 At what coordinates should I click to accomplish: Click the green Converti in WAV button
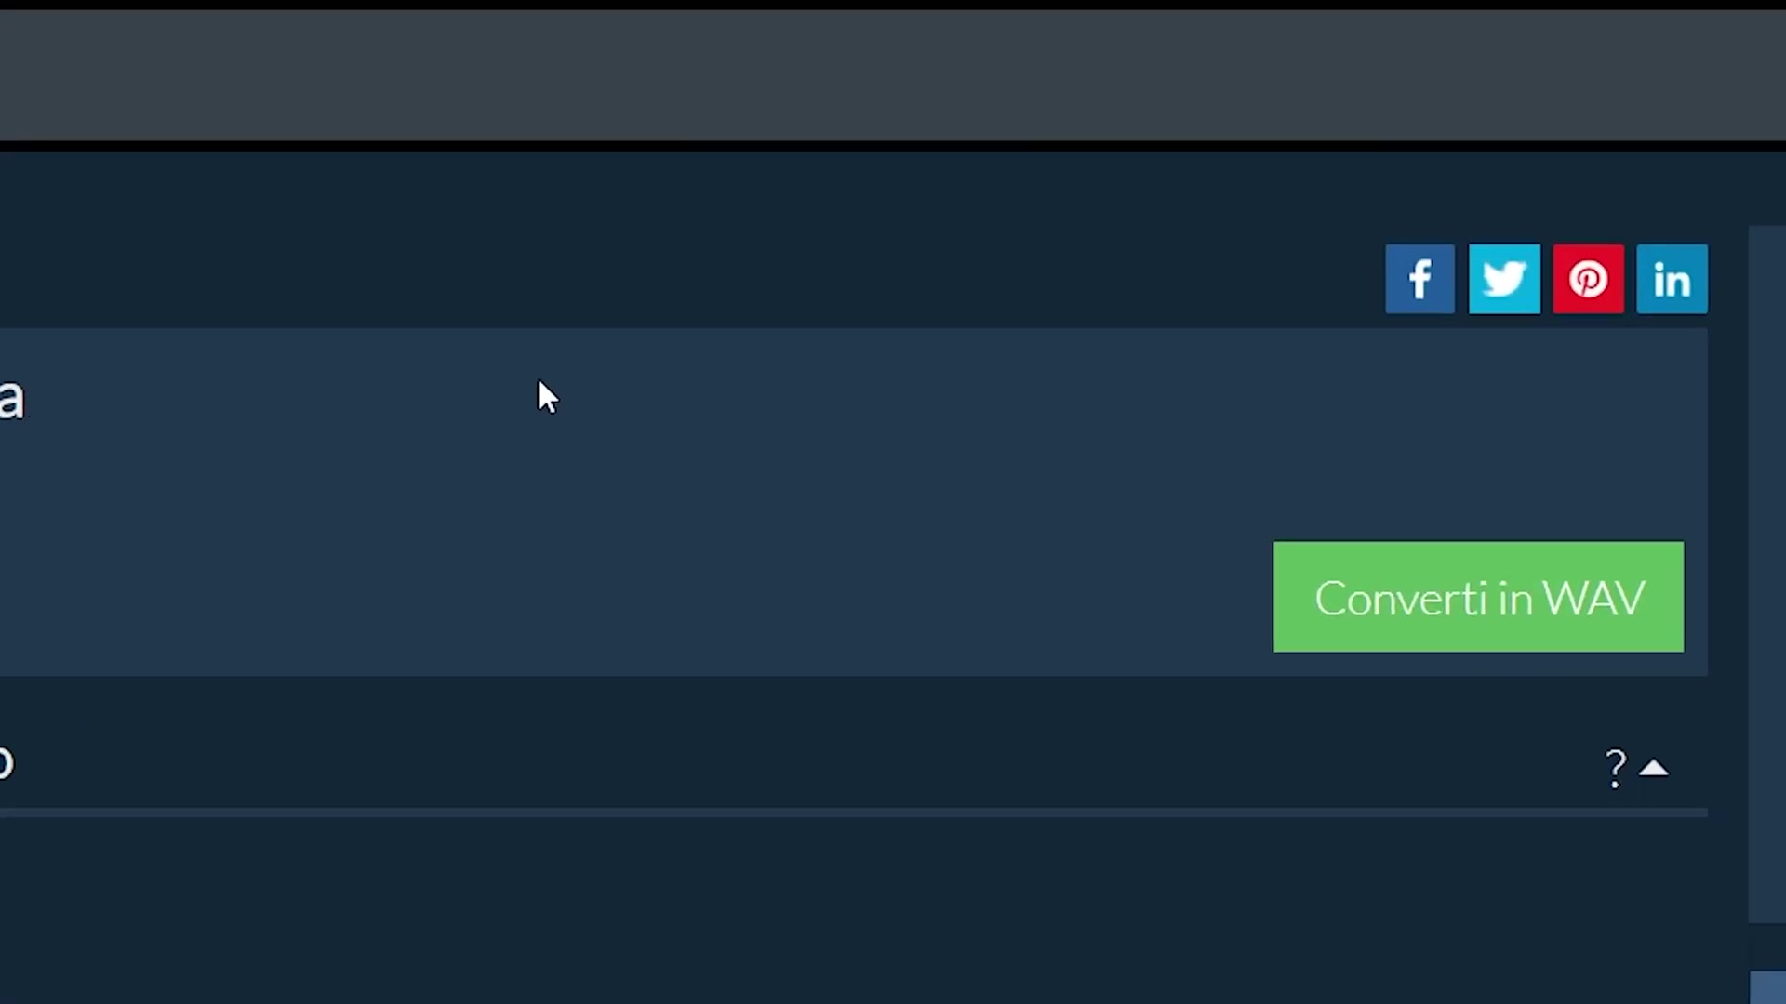(1478, 597)
